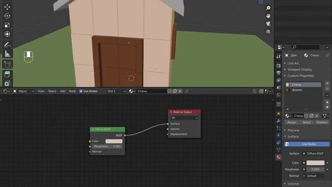Open the Tool properties tab
This screenshot has width=332, height=187.
point(279,56)
